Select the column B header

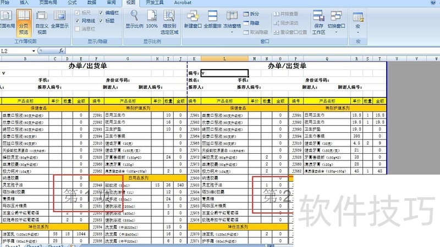(25, 59)
